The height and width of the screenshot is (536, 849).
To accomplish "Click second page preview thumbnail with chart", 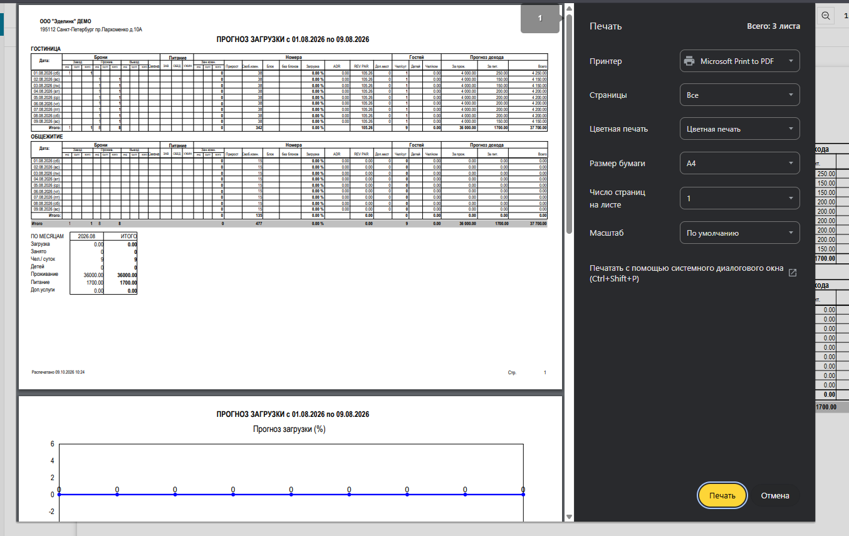I will click(290, 459).
